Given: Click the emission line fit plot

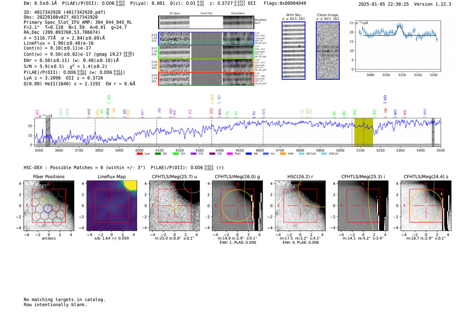Looking at the screenshot, I should point(398,46).
